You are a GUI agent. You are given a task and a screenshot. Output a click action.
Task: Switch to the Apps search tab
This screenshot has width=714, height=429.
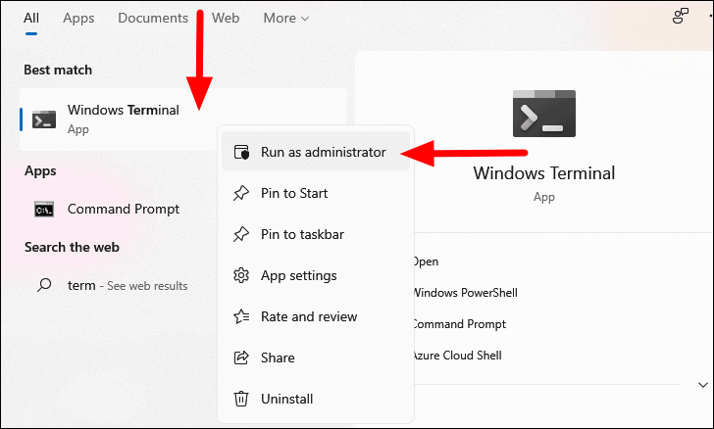point(78,19)
